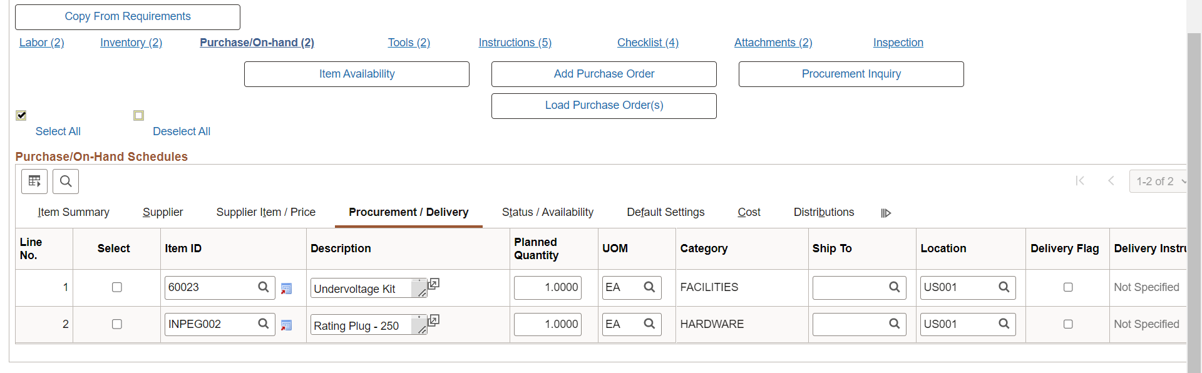The width and height of the screenshot is (1202, 373).
Task: Open Attachments (2) link
Action: pyautogui.click(x=773, y=43)
